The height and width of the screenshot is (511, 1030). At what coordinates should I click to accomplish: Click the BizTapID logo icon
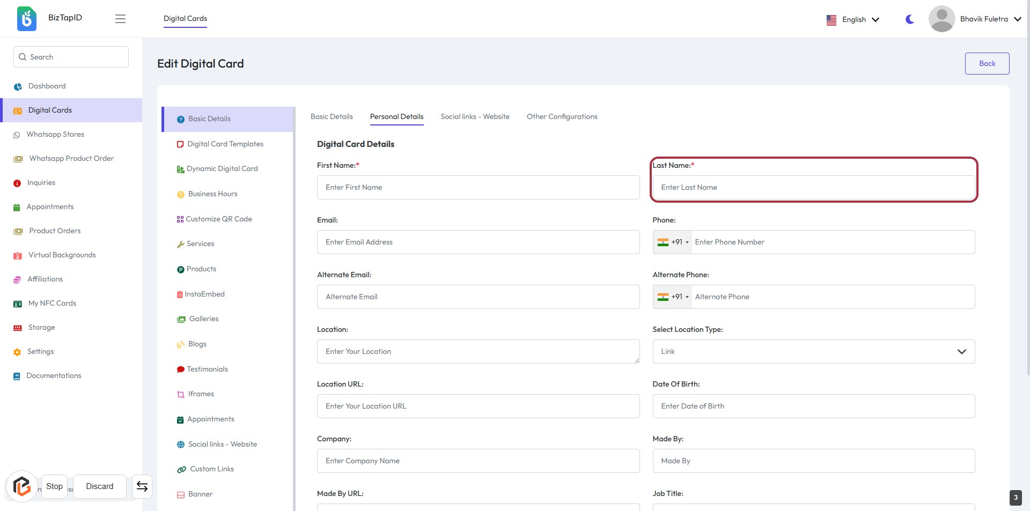click(x=26, y=19)
